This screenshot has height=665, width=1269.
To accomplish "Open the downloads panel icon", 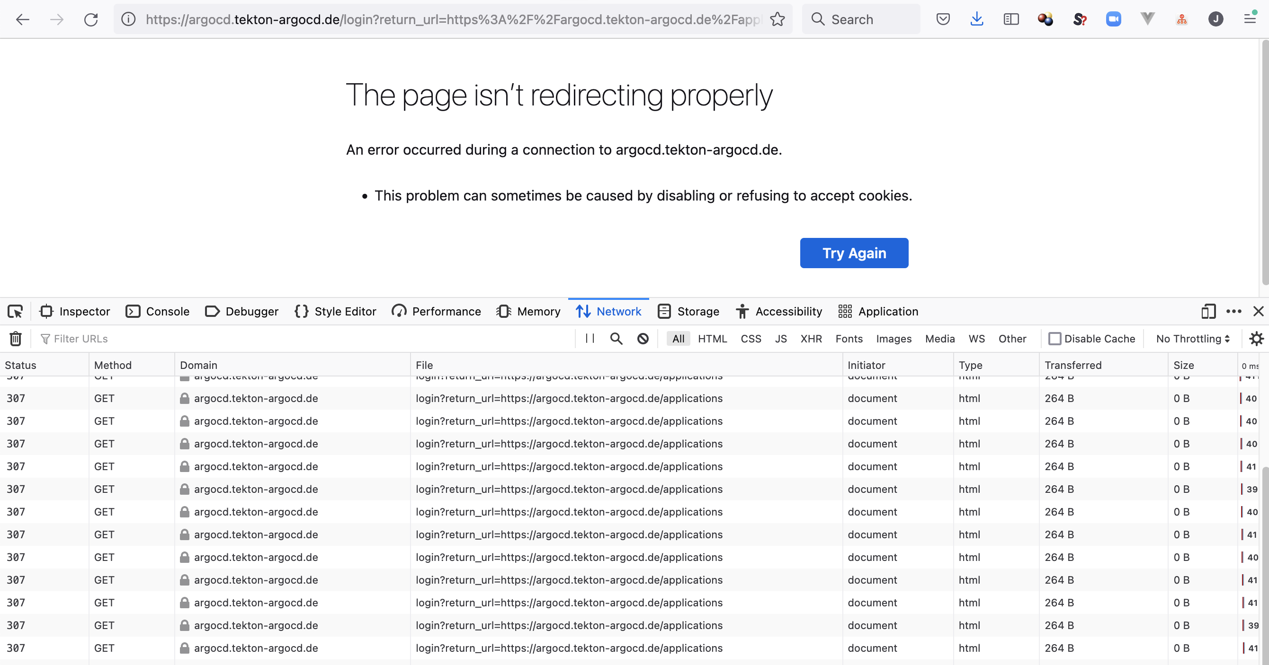I will pyautogui.click(x=976, y=20).
